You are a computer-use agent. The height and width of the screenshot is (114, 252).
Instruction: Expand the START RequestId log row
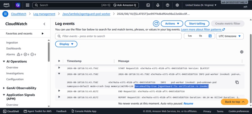59,67
